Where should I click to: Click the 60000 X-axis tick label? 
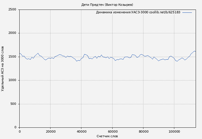tap(112, 131)
